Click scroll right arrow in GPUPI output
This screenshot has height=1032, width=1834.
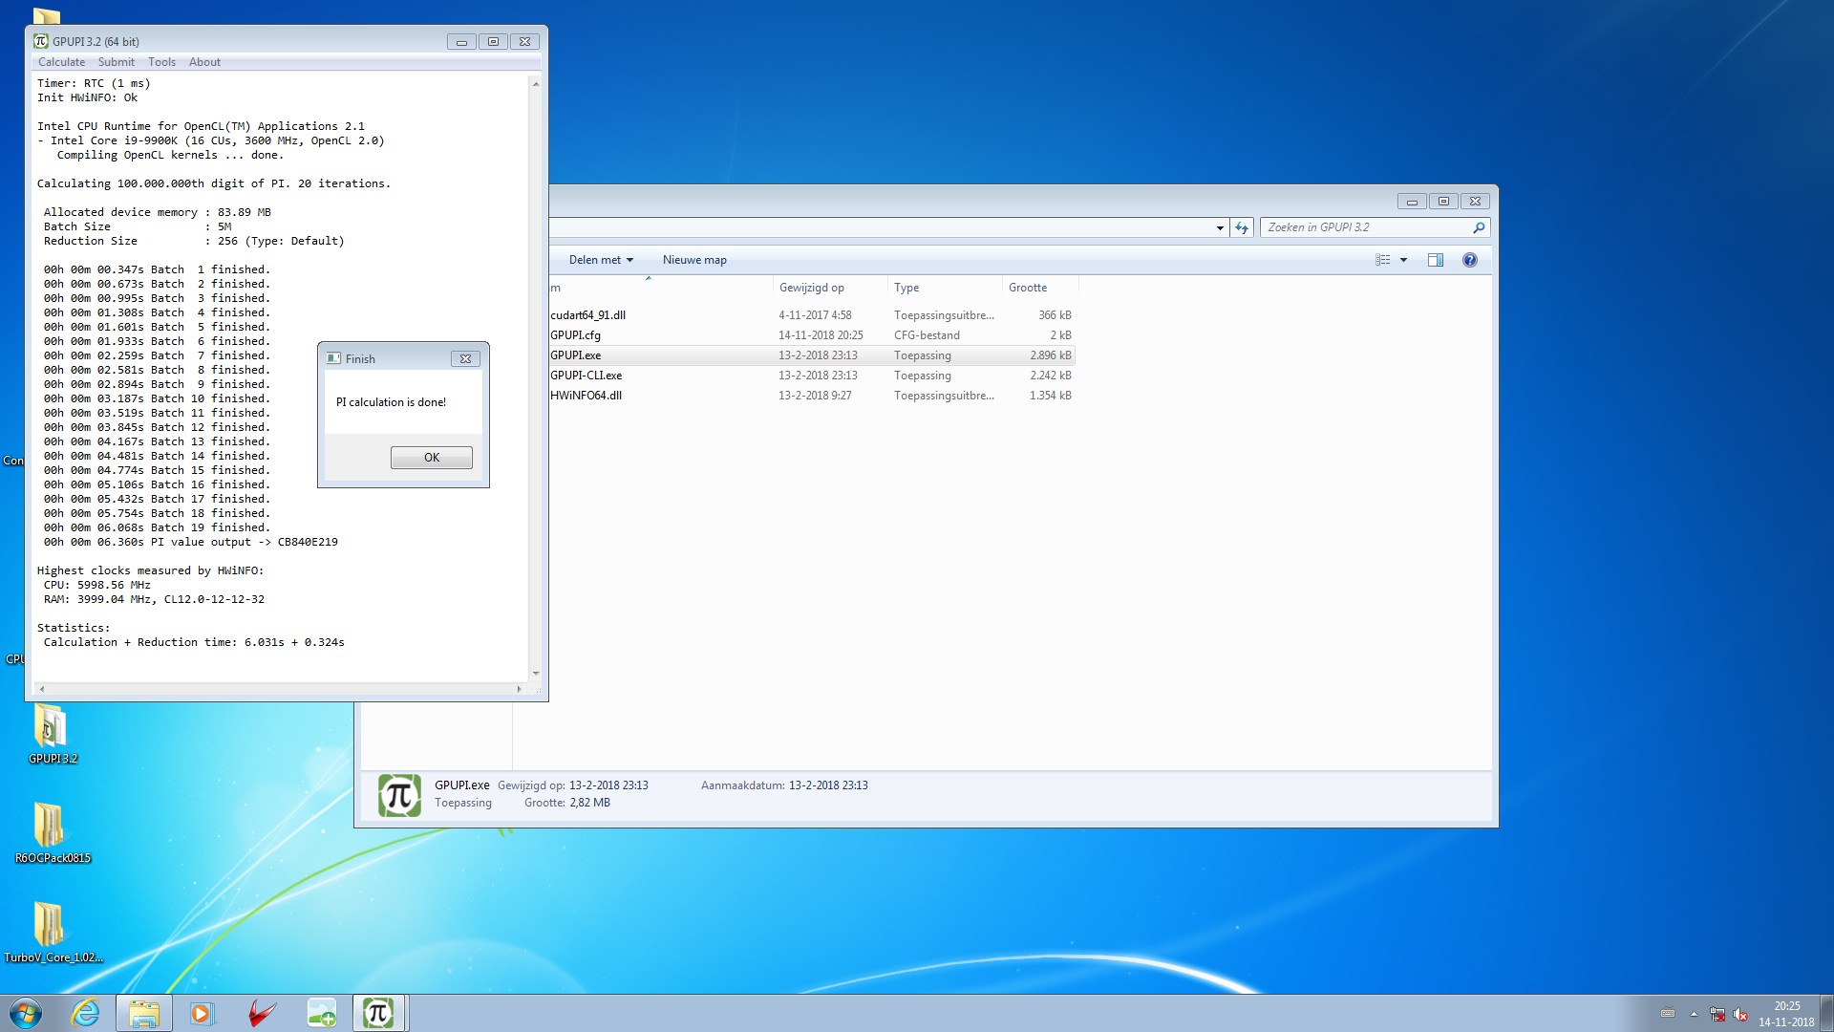click(x=519, y=689)
